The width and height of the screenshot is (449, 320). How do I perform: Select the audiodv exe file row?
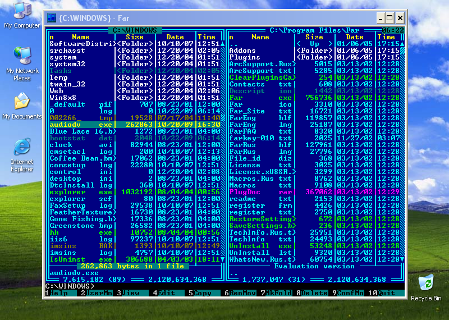(135, 125)
